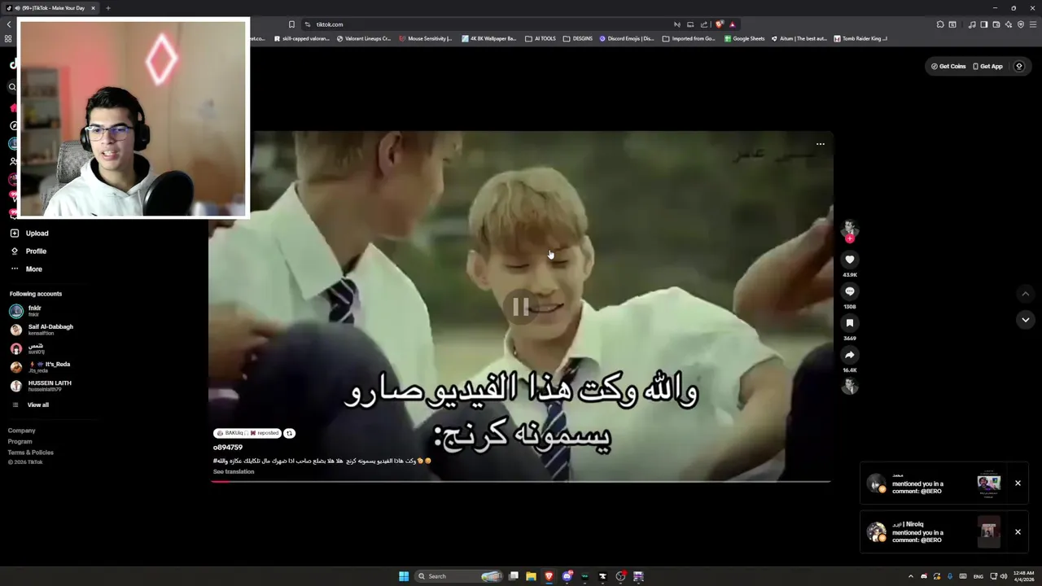Like the video with the heart icon

coord(850,260)
